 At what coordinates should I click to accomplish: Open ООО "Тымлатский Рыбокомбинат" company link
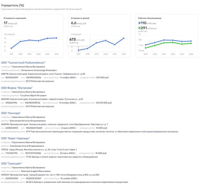pyautogui.click(x=23, y=63)
